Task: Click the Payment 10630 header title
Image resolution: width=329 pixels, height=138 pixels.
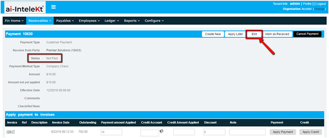Action: click(x=19, y=34)
